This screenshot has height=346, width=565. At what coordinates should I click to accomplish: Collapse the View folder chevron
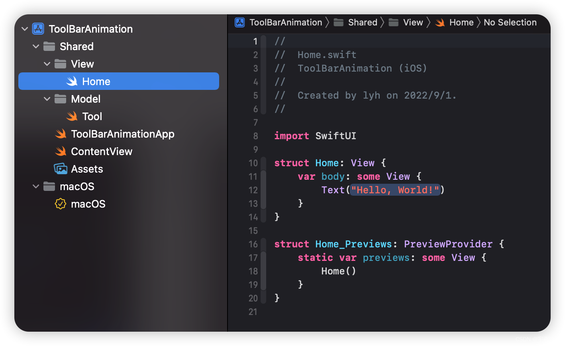tap(47, 64)
